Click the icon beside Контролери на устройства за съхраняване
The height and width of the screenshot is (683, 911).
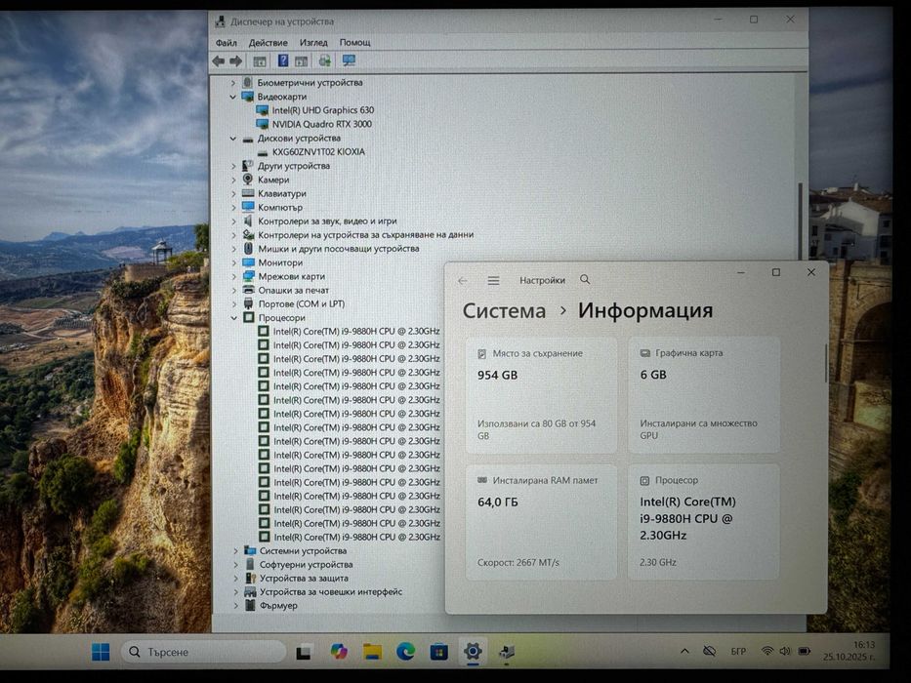[x=248, y=235]
